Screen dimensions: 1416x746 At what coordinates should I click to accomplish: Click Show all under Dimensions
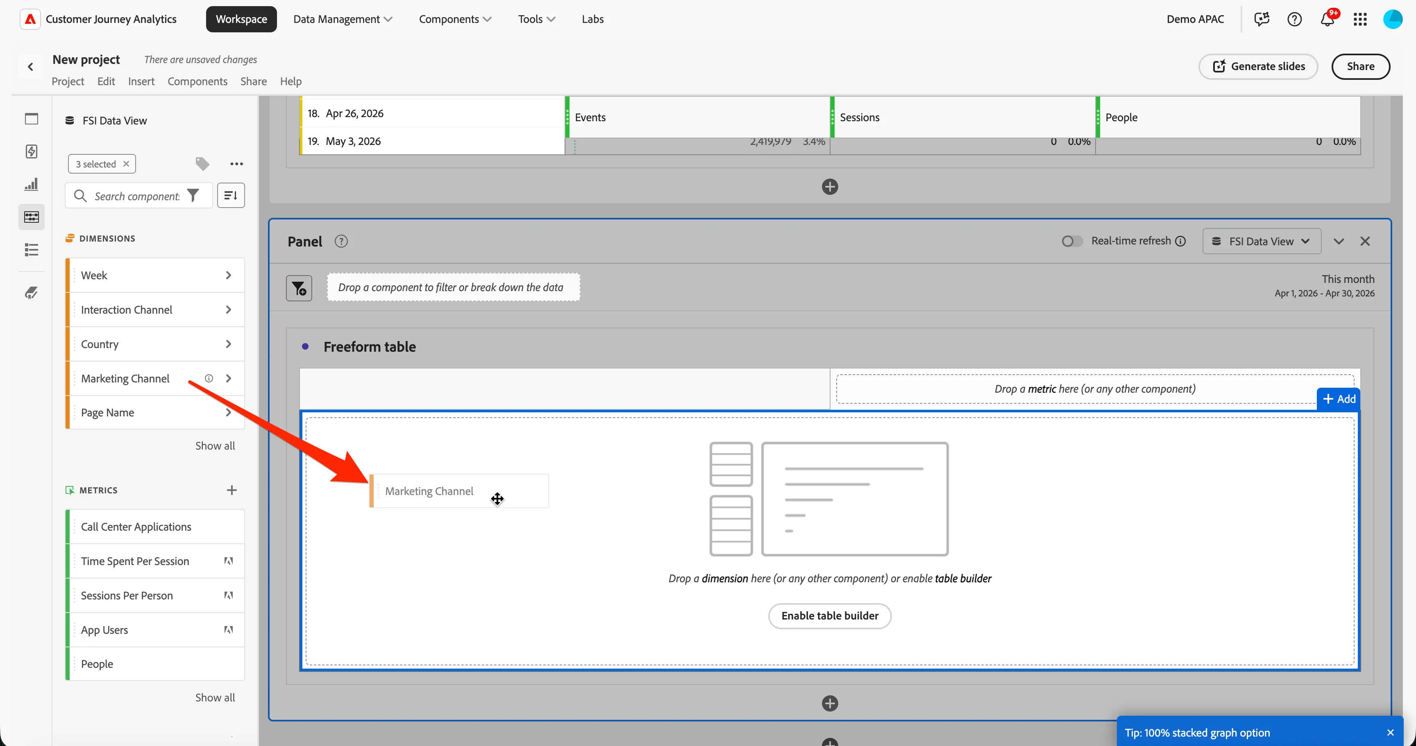click(x=215, y=445)
